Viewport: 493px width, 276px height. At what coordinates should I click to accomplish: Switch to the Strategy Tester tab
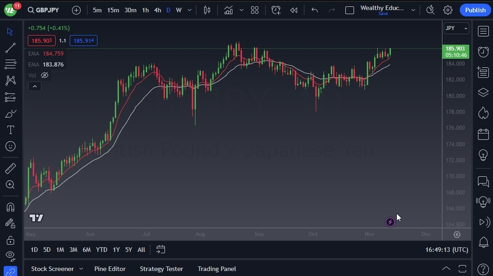click(161, 269)
